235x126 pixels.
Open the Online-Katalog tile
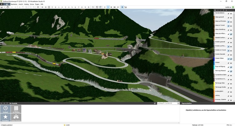[x=16, y=117]
